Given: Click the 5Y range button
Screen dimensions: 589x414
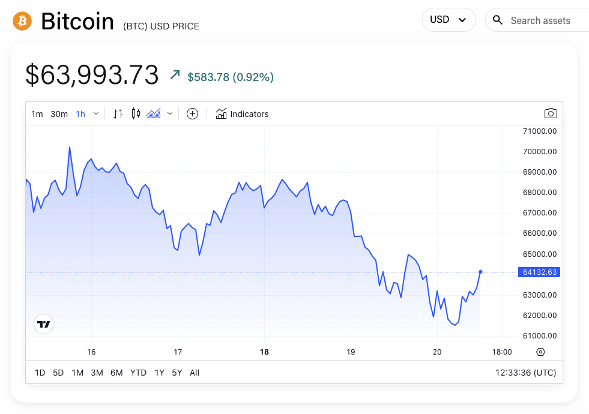Looking at the screenshot, I should pyautogui.click(x=177, y=373).
